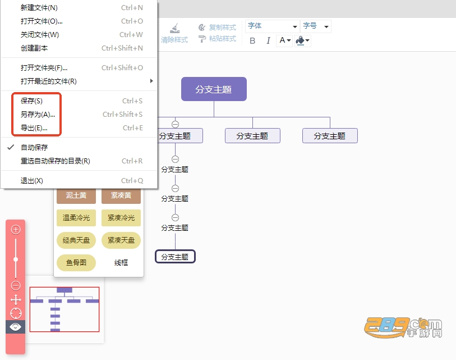Click the 清除样式 label
The height and width of the screenshot is (360, 456).
tap(174, 40)
